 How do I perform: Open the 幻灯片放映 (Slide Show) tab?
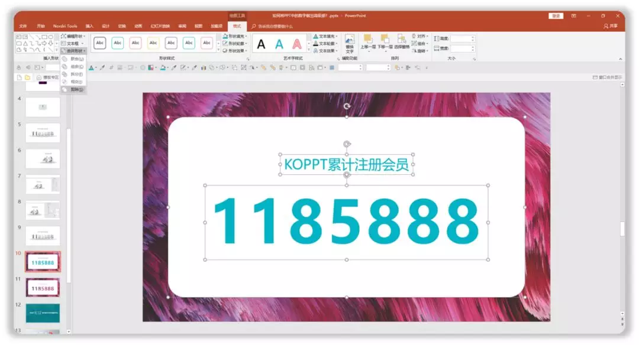(x=160, y=26)
